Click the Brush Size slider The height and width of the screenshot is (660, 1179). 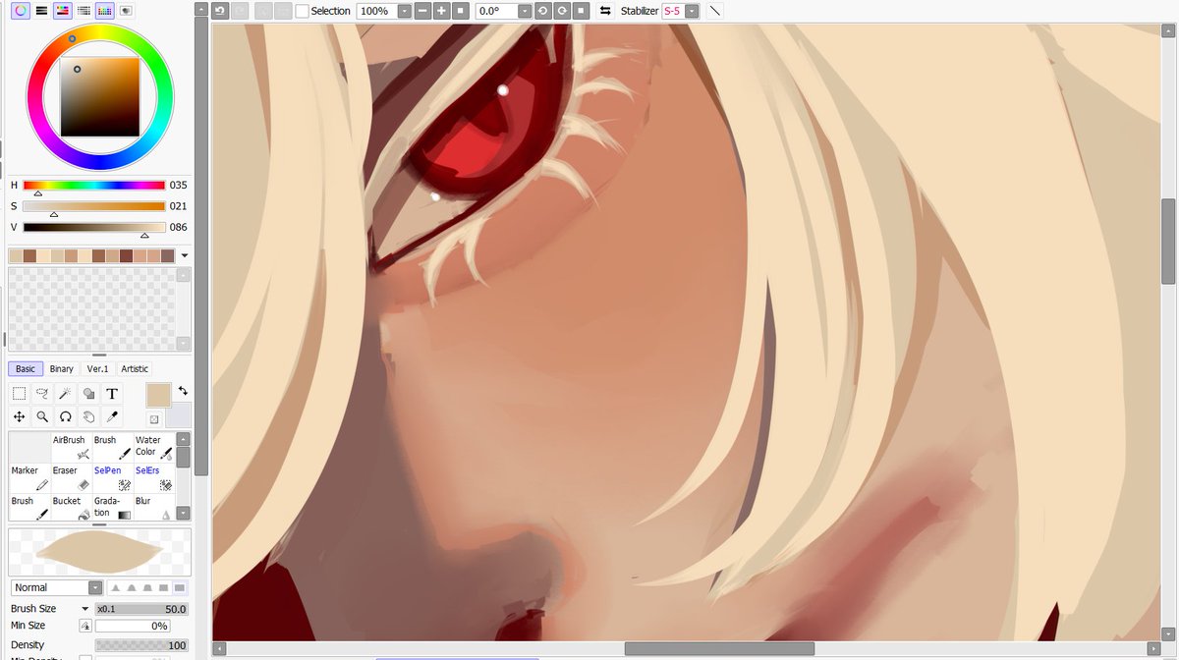[x=140, y=609]
